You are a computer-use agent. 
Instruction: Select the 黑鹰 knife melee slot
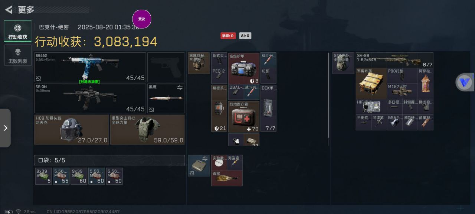pyautogui.click(x=166, y=98)
